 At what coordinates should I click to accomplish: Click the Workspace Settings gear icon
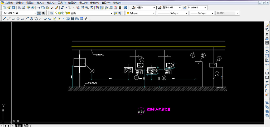(39, 13)
